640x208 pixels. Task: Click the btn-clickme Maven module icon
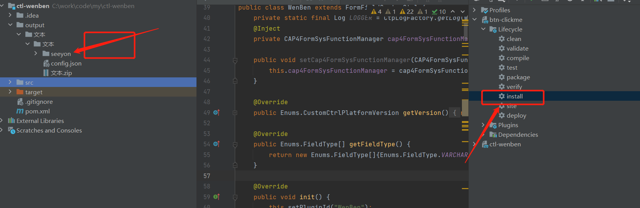485,20
